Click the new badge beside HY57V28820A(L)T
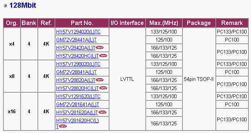Screen dimensions: 251x133 click(99, 80)
